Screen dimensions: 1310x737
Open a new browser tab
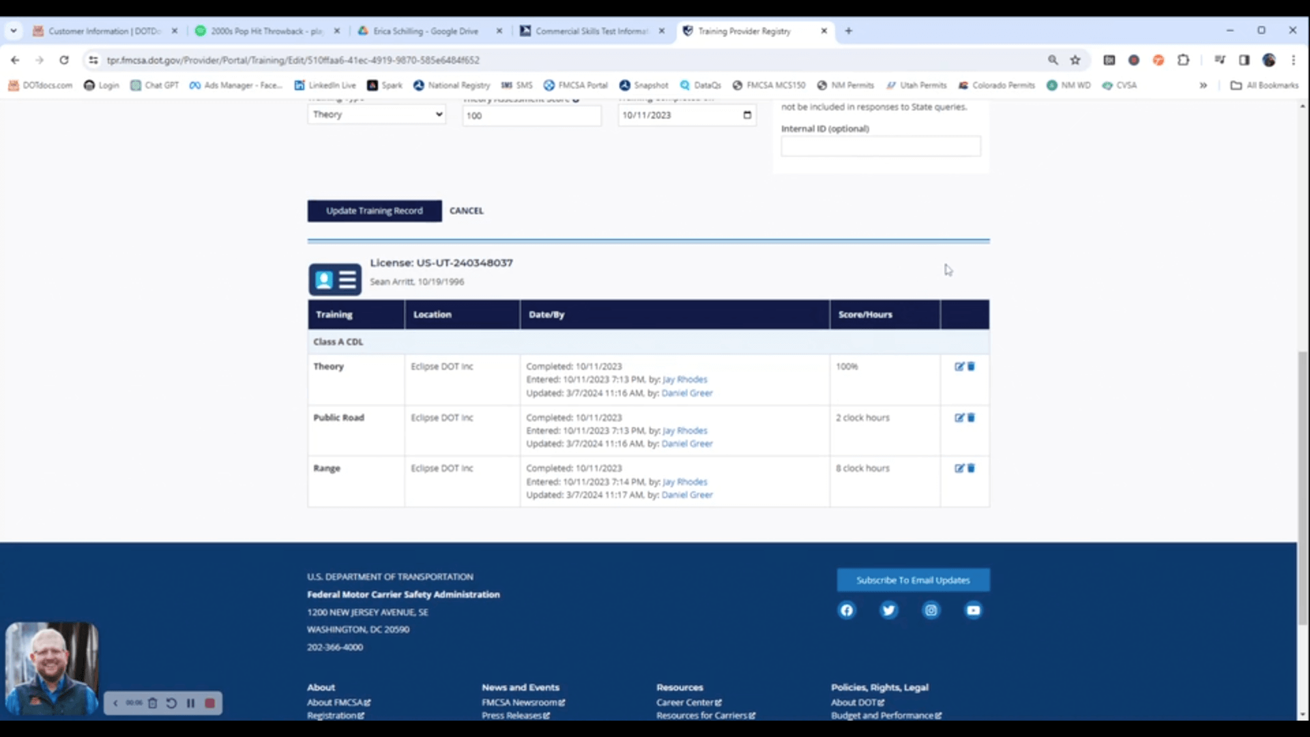849,31
